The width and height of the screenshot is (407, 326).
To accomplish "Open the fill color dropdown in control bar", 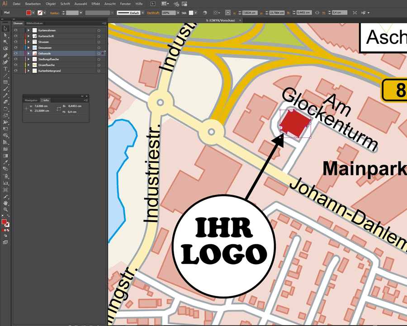I will tap(34, 13).
